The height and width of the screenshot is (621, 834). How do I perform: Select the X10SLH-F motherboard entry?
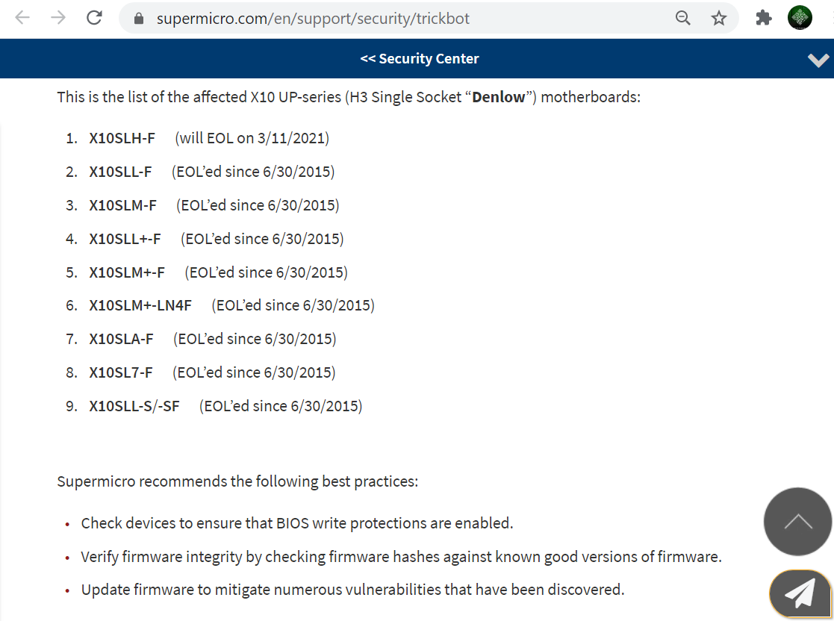[122, 138]
